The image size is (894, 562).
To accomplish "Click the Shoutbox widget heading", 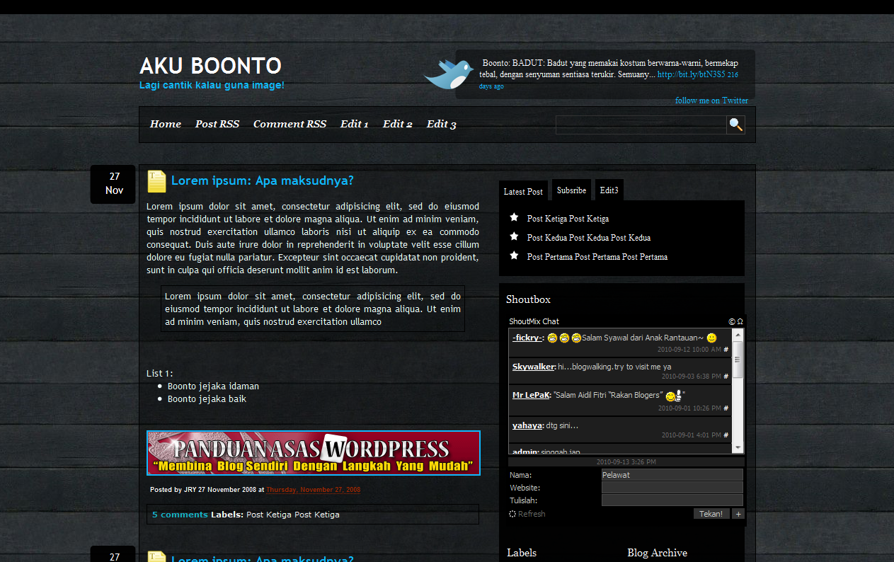I will (528, 299).
